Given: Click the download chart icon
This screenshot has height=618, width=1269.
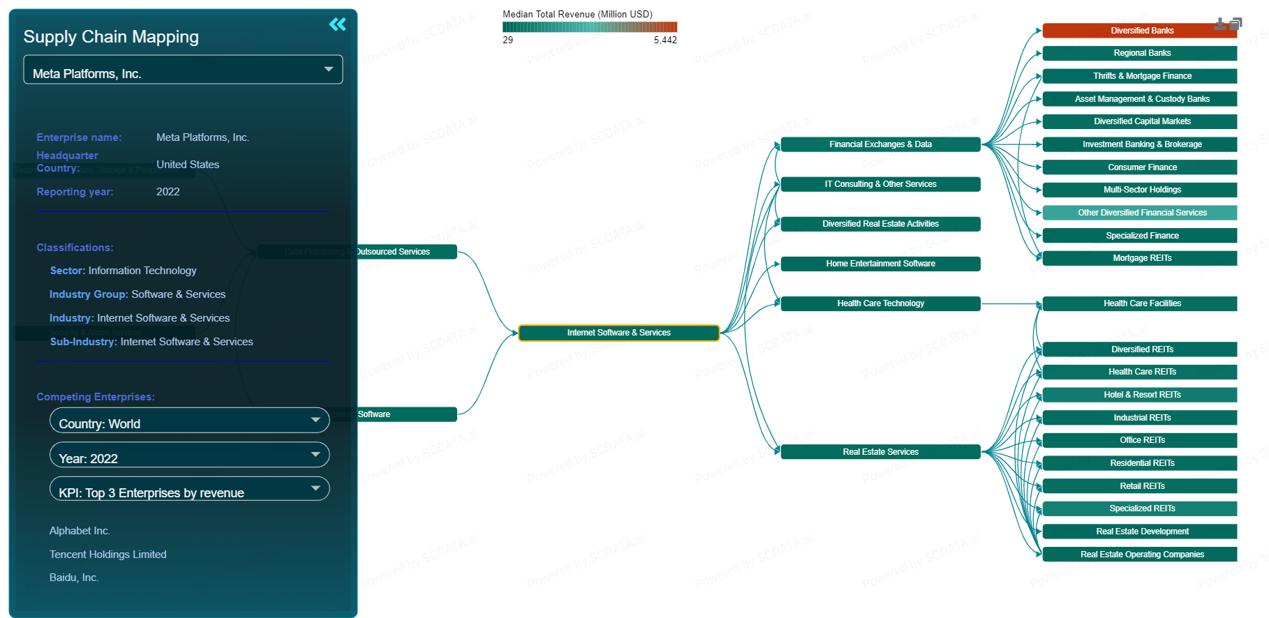Looking at the screenshot, I should [1219, 24].
